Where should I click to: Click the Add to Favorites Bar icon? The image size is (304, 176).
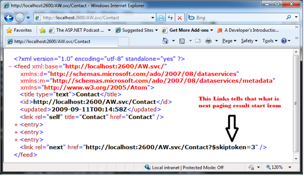(x=42, y=30)
